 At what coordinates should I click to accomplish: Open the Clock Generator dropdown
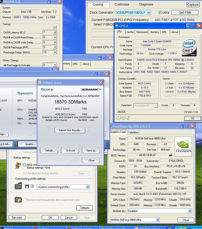point(149,13)
